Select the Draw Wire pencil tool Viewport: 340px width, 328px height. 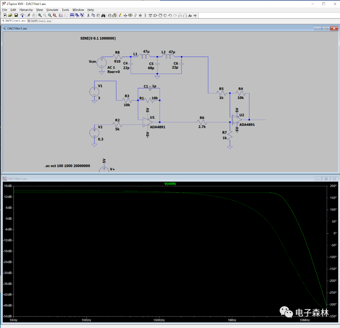(120, 15)
